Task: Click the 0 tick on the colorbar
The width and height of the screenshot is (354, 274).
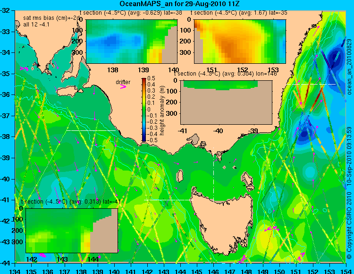Action: (149, 109)
